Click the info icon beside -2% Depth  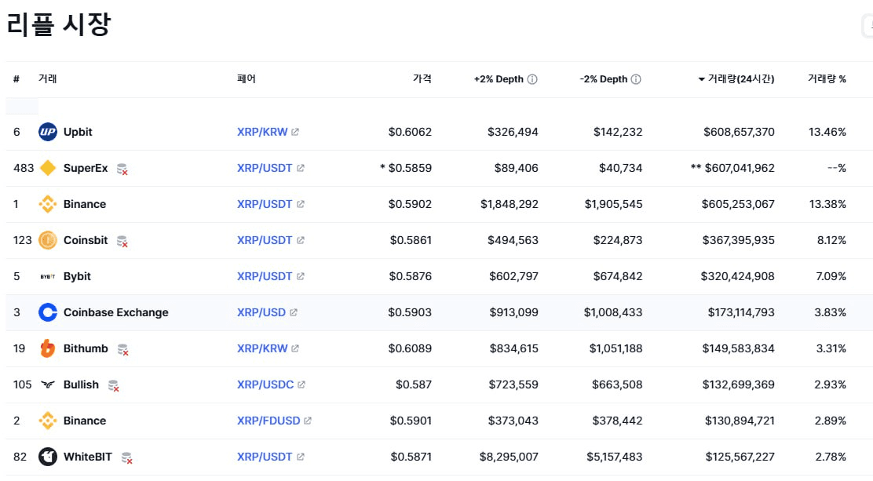coord(636,79)
